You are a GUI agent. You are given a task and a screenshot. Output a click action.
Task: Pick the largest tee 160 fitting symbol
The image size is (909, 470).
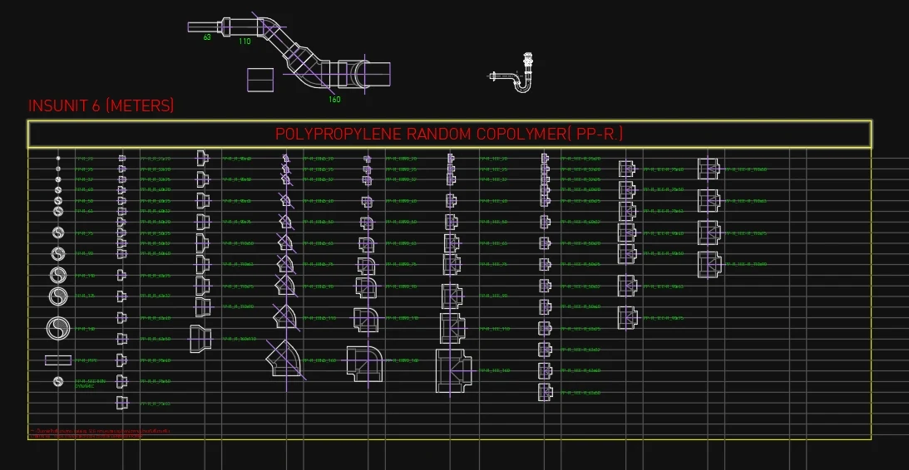pos(454,370)
